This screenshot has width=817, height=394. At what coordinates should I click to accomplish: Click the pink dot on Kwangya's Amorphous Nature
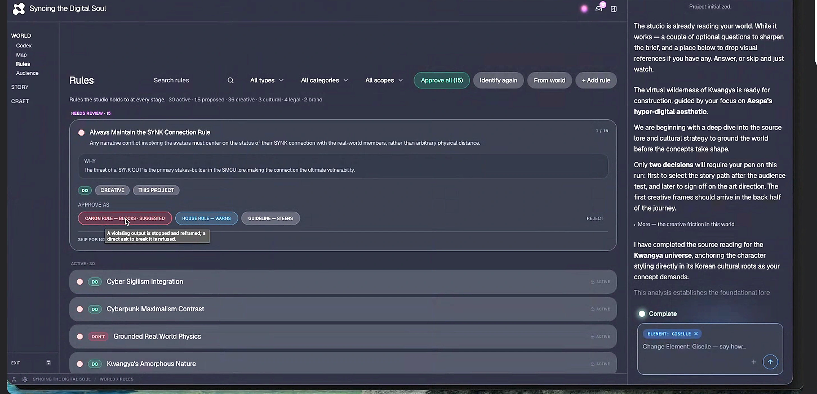(x=80, y=364)
